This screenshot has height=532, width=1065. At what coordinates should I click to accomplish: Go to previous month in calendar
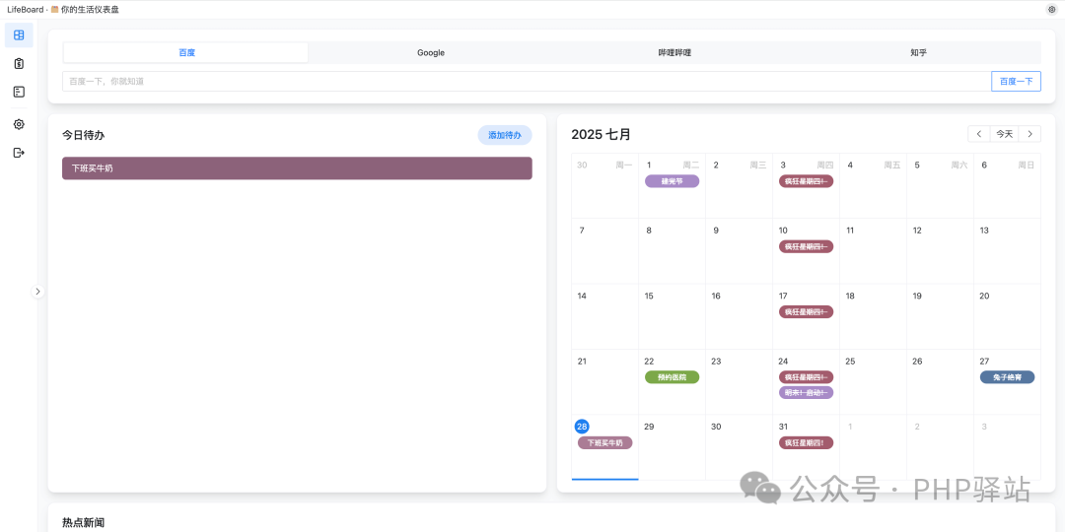point(979,134)
